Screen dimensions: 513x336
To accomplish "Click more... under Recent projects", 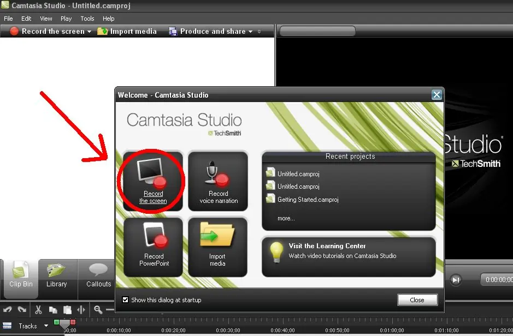I will point(286,218).
